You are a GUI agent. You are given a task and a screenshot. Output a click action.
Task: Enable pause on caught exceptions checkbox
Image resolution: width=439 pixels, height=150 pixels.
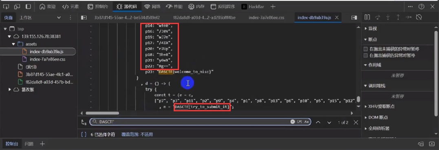click(365, 55)
